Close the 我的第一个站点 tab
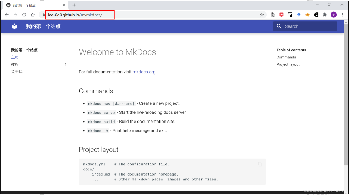Image resolution: width=349 pixels, height=195 pixels. (64, 5)
